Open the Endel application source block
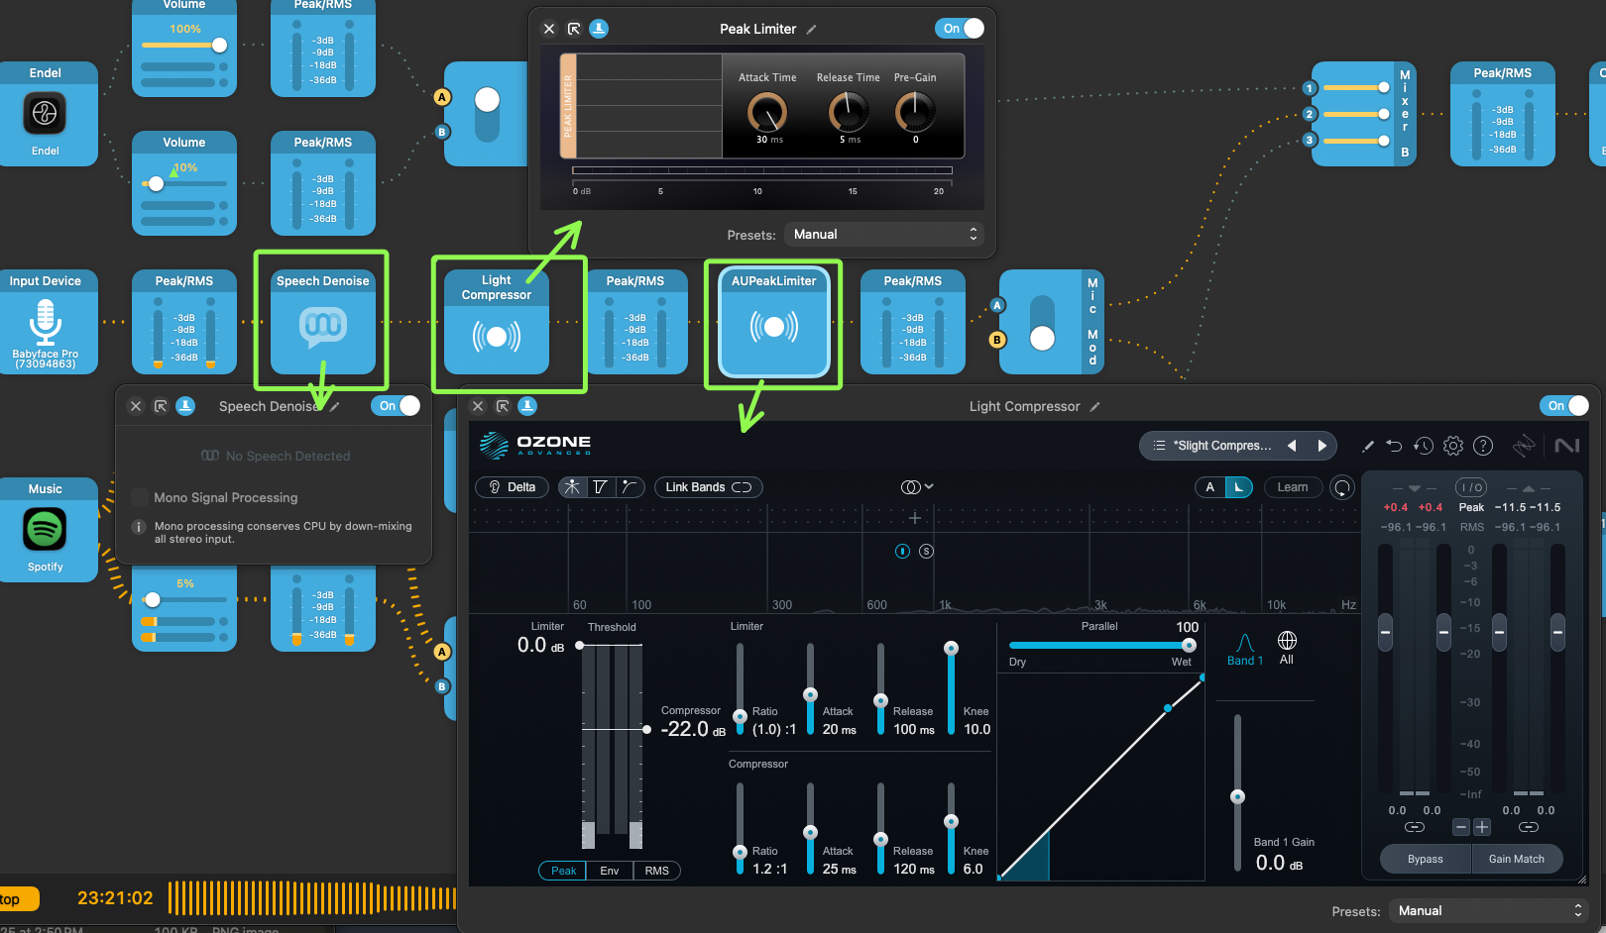The height and width of the screenshot is (933, 1606). click(46, 114)
